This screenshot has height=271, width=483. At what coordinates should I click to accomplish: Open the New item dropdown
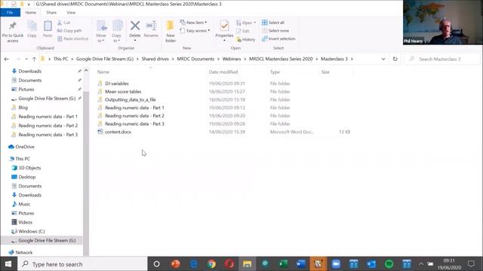pyautogui.click(x=193, y=23)
